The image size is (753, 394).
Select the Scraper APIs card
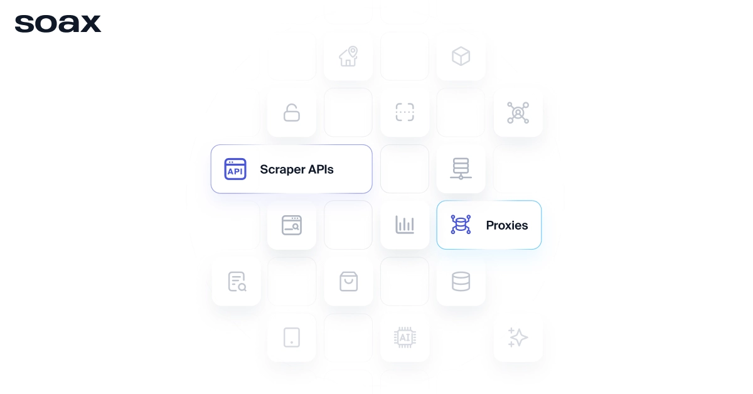point(291,169)
